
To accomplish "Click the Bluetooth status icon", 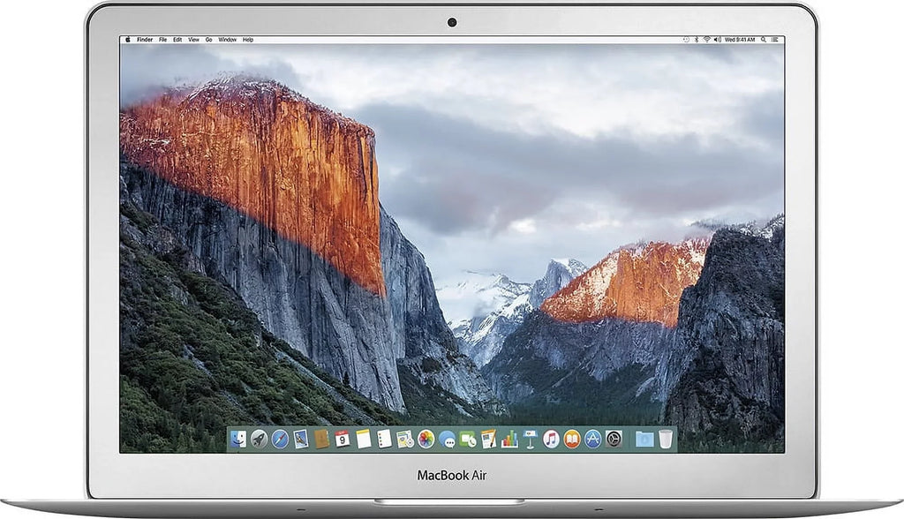I will coord(697,40).
